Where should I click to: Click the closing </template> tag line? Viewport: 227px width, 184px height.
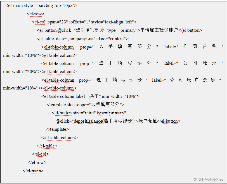[58, 129]
